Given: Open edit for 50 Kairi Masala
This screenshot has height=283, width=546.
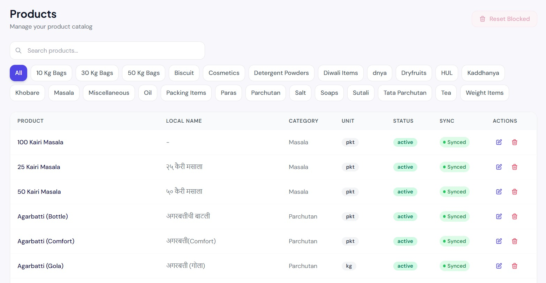Looking at the screenshot, I should coord(499,192).
